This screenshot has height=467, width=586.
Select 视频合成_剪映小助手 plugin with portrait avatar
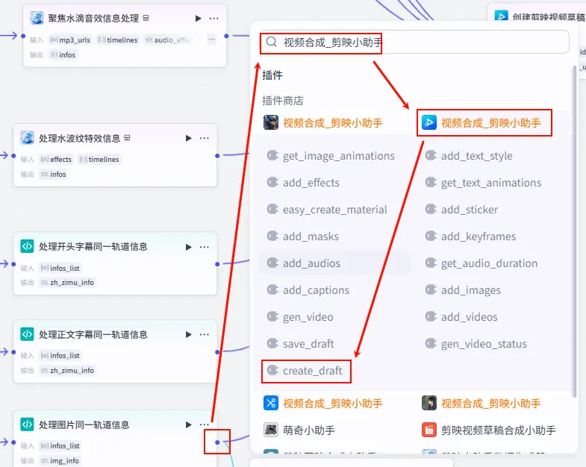481,403
